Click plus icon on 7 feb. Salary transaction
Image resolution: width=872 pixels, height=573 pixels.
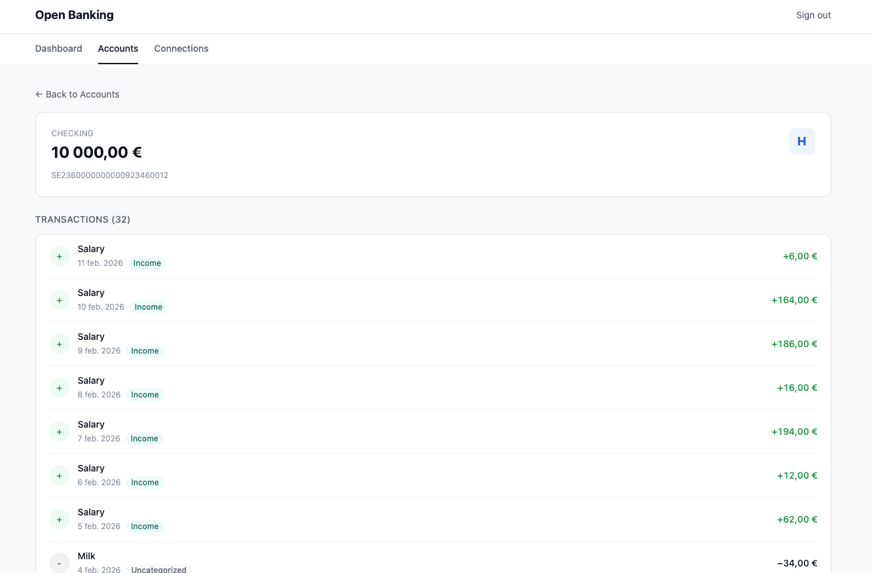coord(60,432)
